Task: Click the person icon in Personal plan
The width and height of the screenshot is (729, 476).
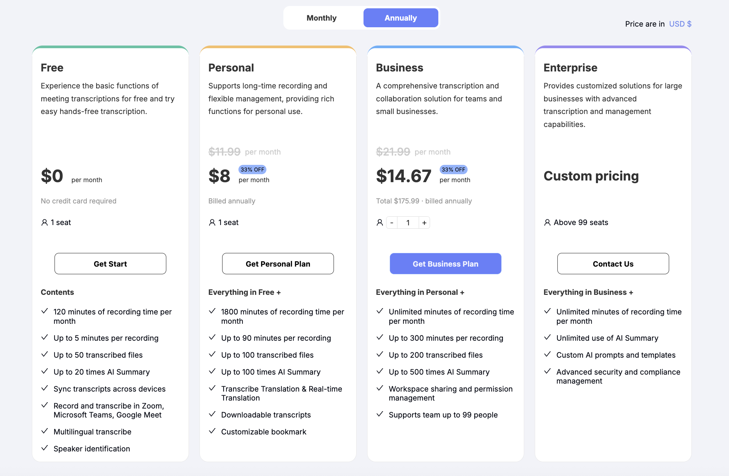Action: (x=212, y=222)
